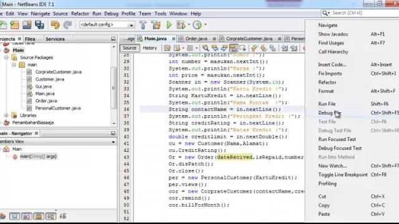This screenshot has height=224, width=399.
Task: Select Gui.java in Projects tree
Action: (44, 86)
